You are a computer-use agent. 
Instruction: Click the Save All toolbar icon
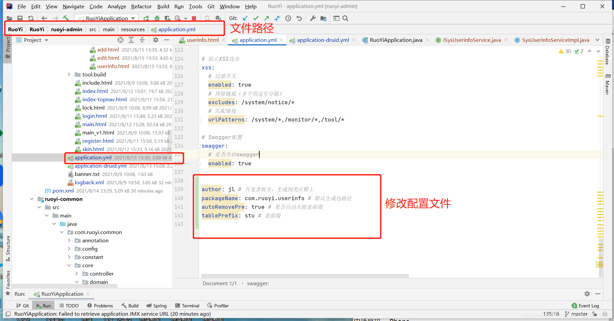[x=20, y=18]
